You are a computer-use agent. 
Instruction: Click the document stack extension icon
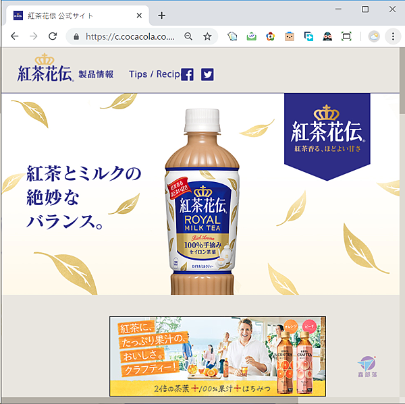(232, 36)
